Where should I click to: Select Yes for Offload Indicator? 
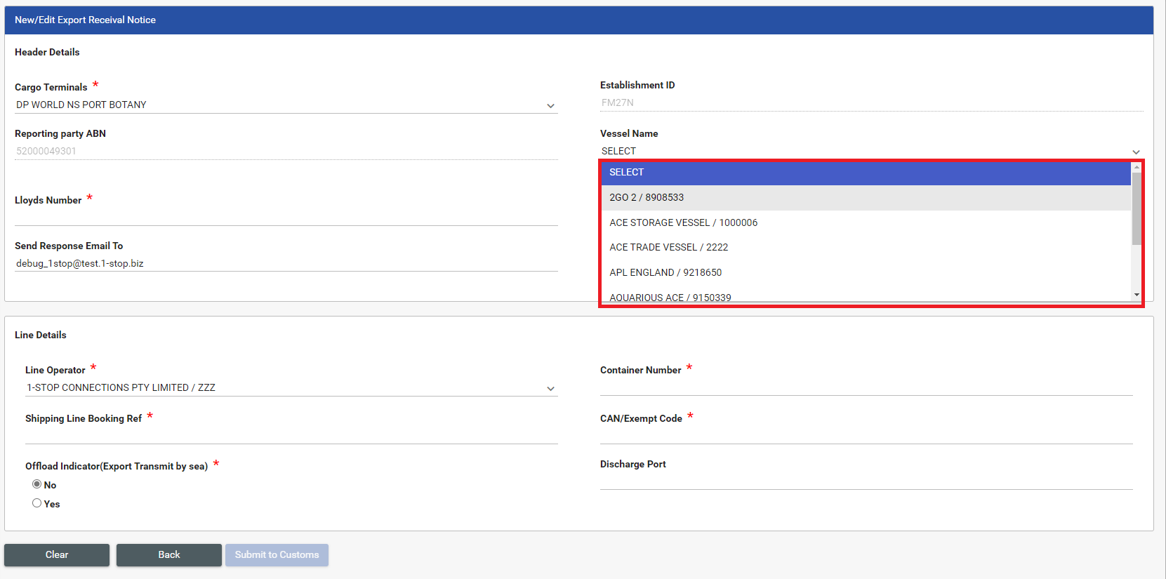tap(37, 503)
